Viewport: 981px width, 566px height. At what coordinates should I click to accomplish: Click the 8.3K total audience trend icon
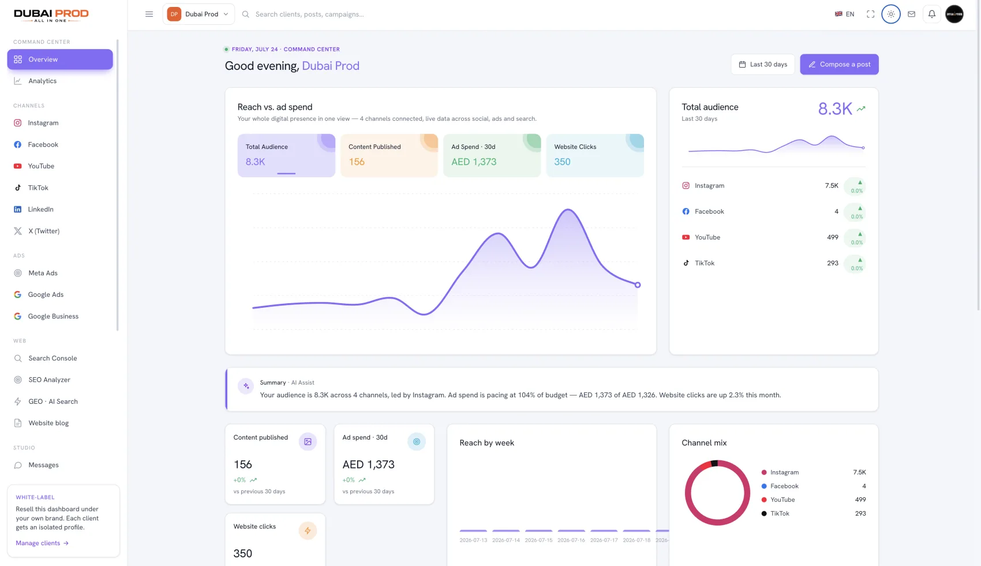pos(861,109)
